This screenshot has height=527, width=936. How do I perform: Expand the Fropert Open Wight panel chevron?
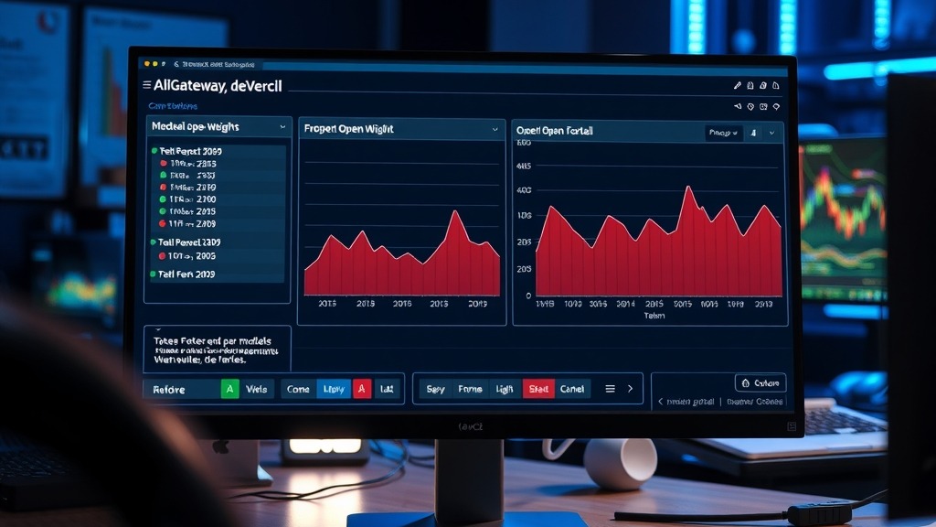click(495, 129)
